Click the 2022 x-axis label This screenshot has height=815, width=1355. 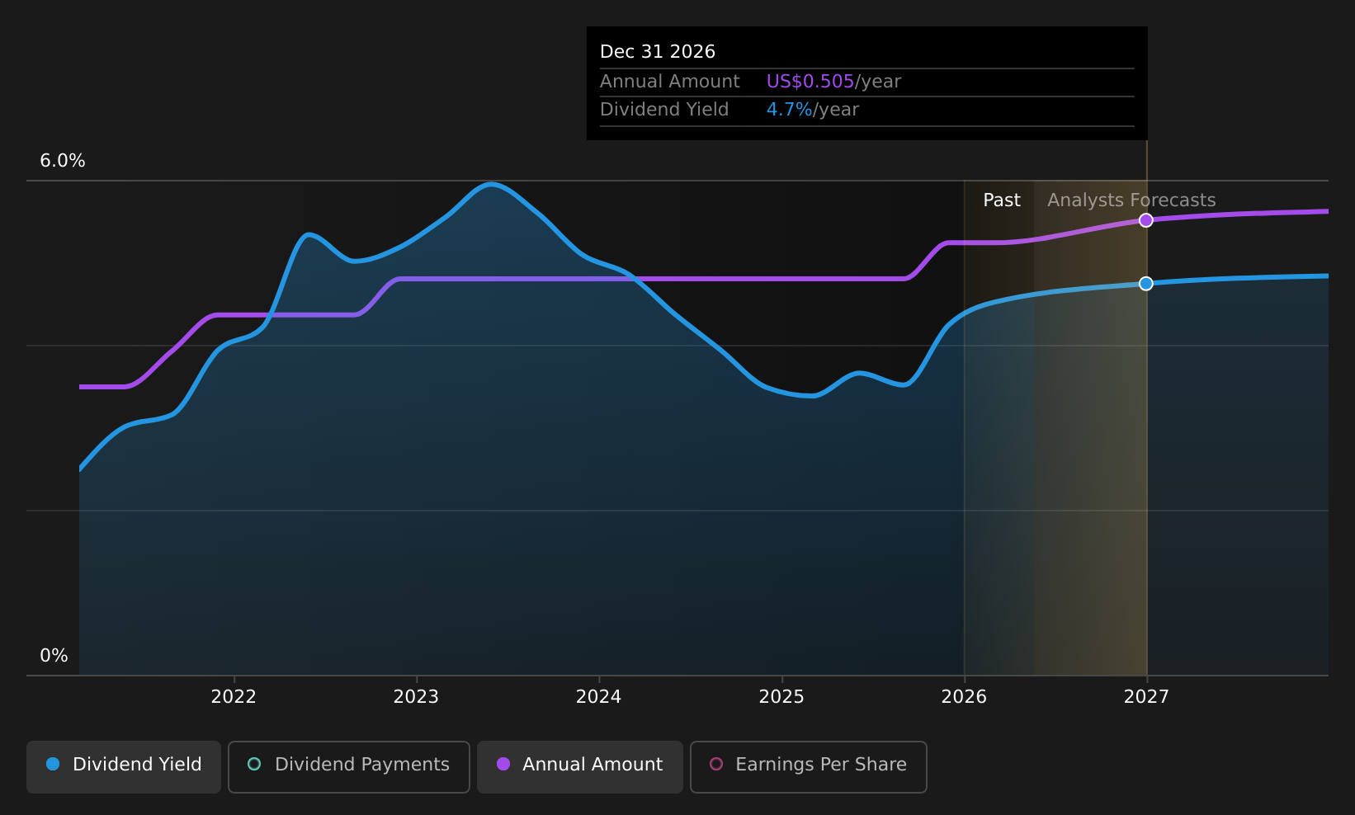[x=234, y=697]
